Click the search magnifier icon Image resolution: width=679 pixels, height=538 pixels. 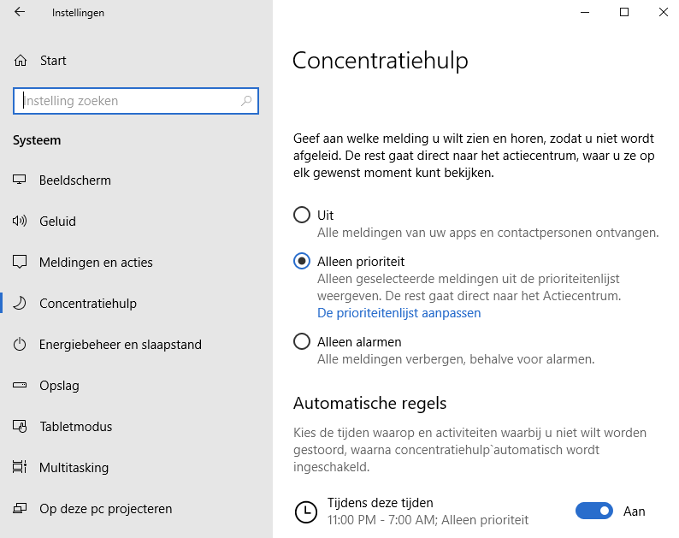coord(246,101)
